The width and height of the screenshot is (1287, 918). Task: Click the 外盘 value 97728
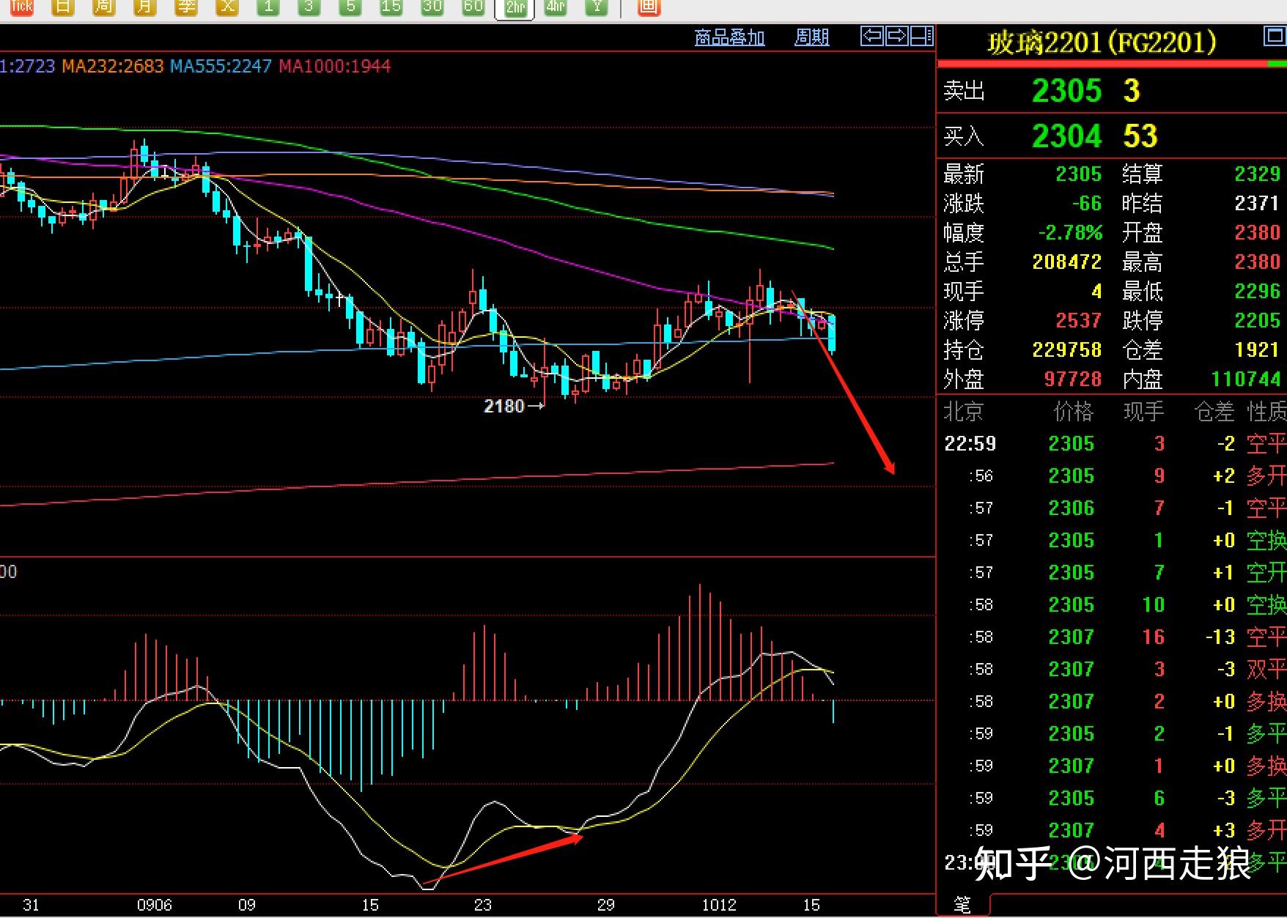coord(1072,380)
